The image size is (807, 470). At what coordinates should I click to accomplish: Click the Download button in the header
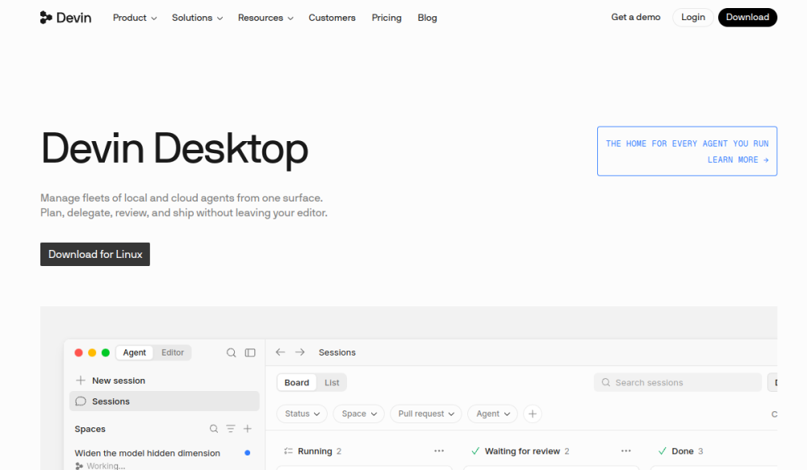point(747,18)
